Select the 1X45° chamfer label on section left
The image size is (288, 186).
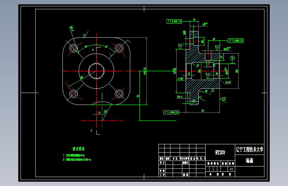click(x=181, y=78)
